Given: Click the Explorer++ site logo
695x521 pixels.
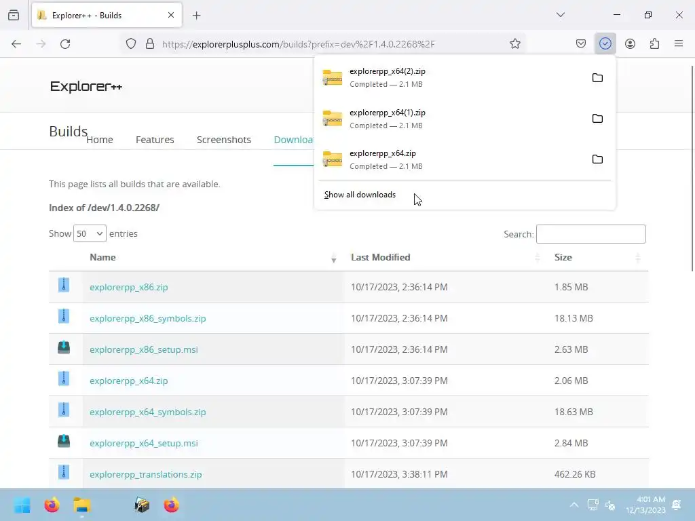Looking at the screenshot, I should click(x=86, y=86).
